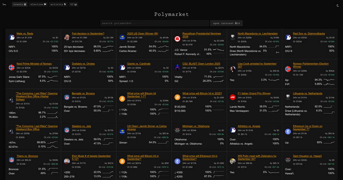Click the MLB icon for Mets vs. Reds
Screen dimensions: 343x180
tap(12, 37)
